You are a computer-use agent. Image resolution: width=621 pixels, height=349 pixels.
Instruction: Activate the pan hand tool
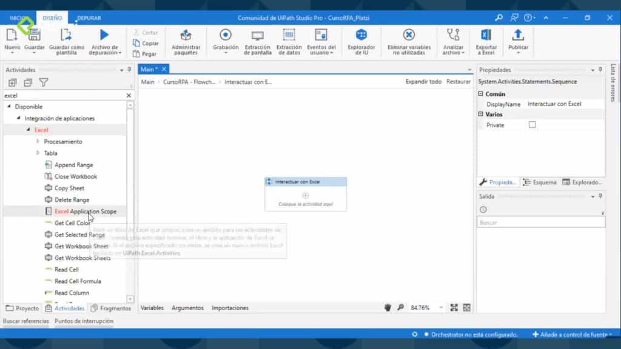[388, 307]
